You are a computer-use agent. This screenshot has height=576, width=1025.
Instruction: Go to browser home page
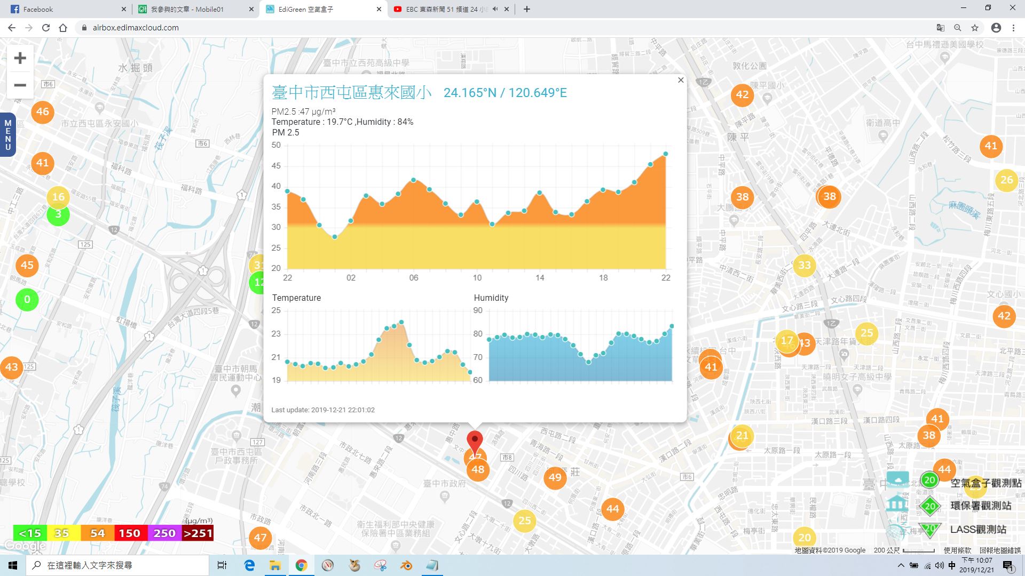(x=63, y=28)
